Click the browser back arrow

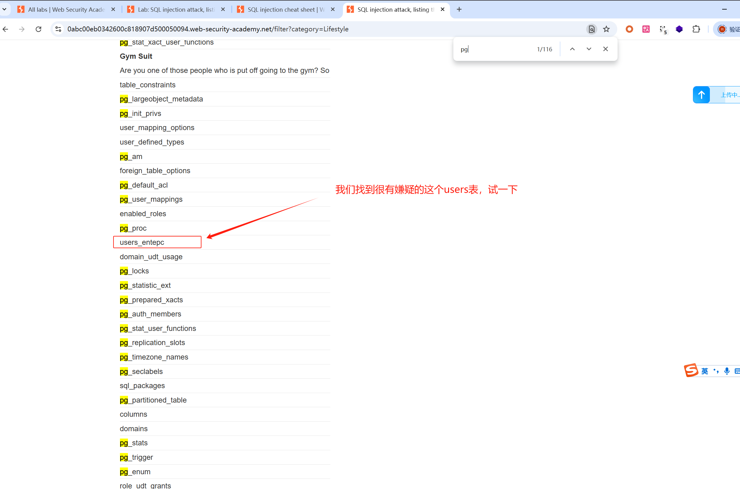(6, 29)
